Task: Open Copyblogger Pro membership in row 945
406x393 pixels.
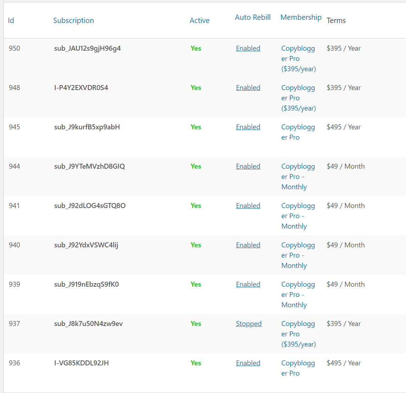Action: pyautogui.click(x=298, y=133)
